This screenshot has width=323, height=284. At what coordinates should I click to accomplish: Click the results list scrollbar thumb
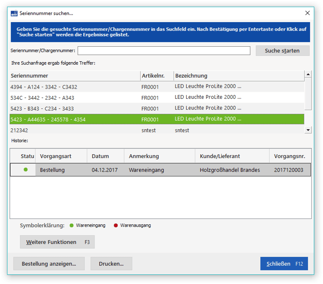[x=308, y=94]
